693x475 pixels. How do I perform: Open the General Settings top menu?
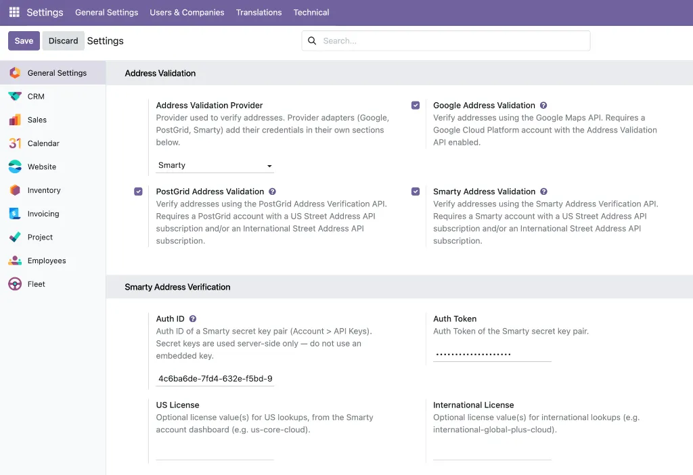[x=106, y=12]
